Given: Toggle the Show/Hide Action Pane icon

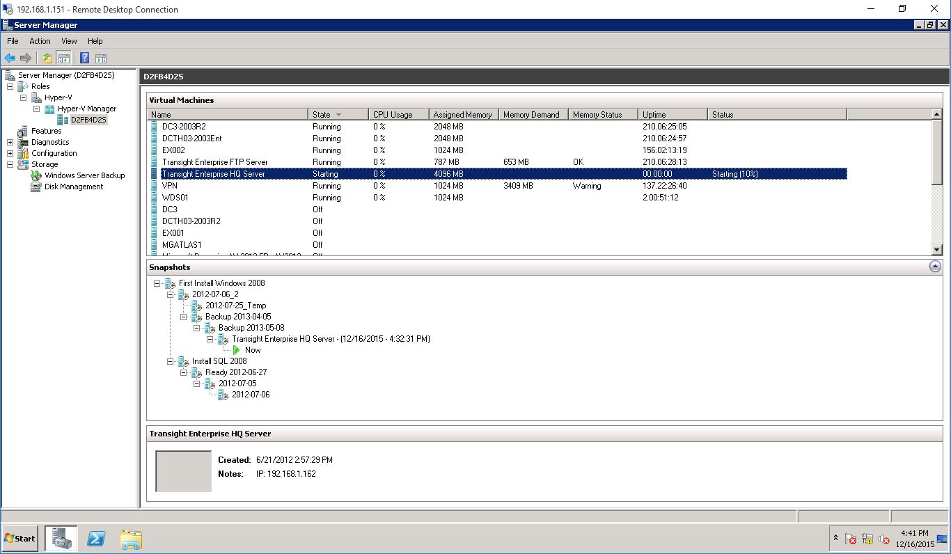Looking at the screenshot, I should click(x=100, y=58).
